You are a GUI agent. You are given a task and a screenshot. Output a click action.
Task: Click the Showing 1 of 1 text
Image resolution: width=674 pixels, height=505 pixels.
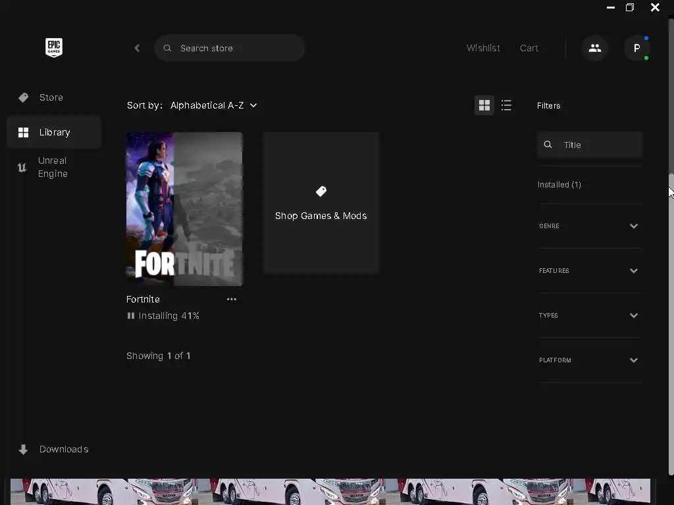158,356
